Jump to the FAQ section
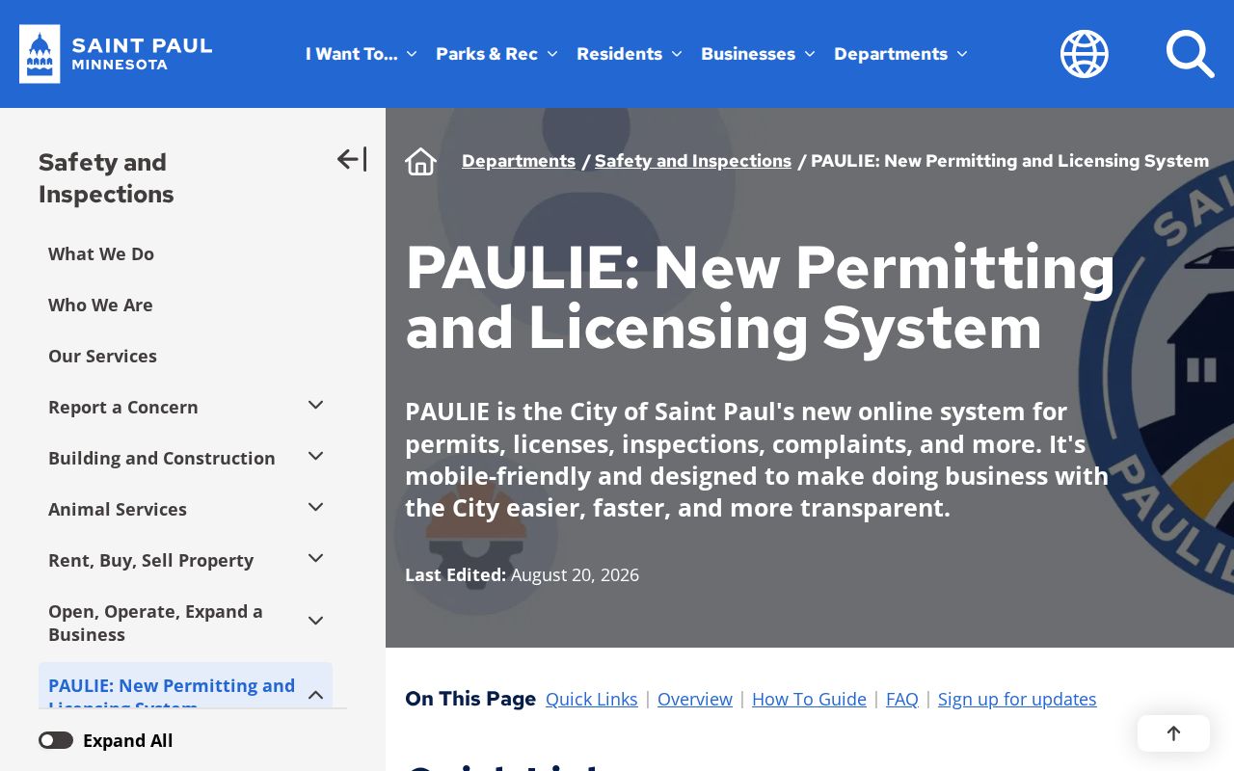 click(x=902, y=699)
